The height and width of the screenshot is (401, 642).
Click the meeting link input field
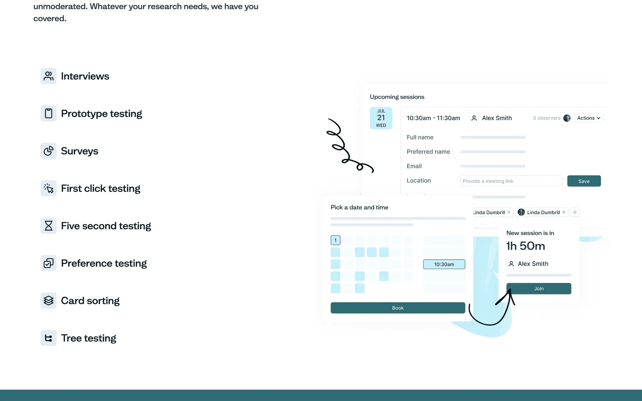point(511,181)
